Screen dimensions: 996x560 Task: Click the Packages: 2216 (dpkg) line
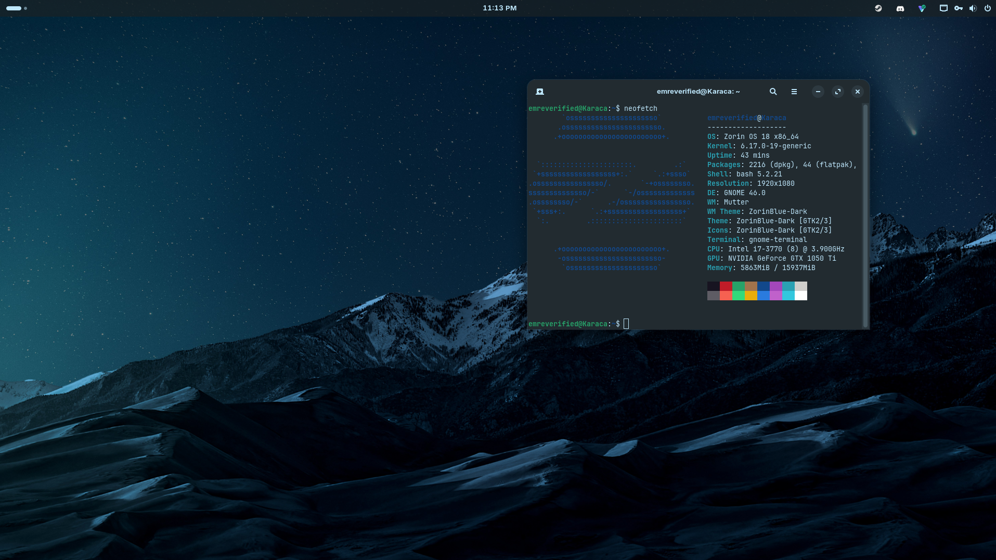pos(782,165)
